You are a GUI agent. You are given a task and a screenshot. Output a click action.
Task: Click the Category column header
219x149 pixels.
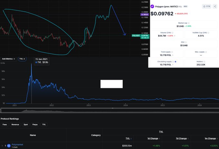[x=96, y=135]
